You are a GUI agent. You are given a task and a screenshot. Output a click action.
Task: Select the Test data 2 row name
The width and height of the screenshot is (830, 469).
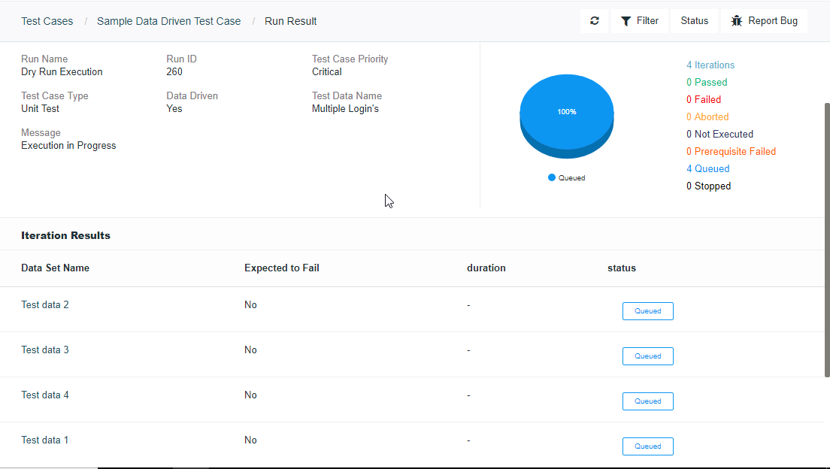click(x=45, y=305)
